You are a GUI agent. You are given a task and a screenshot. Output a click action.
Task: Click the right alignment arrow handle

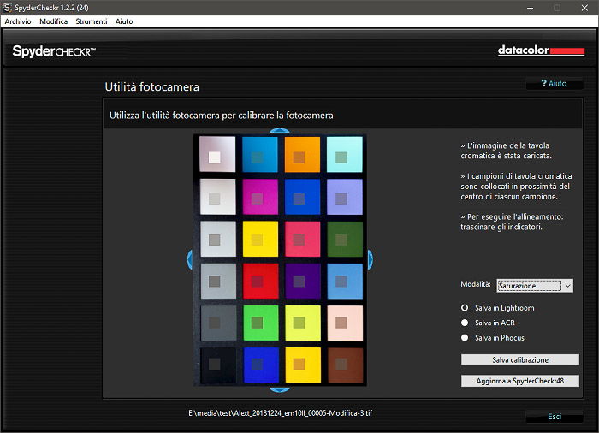(371, 260)
